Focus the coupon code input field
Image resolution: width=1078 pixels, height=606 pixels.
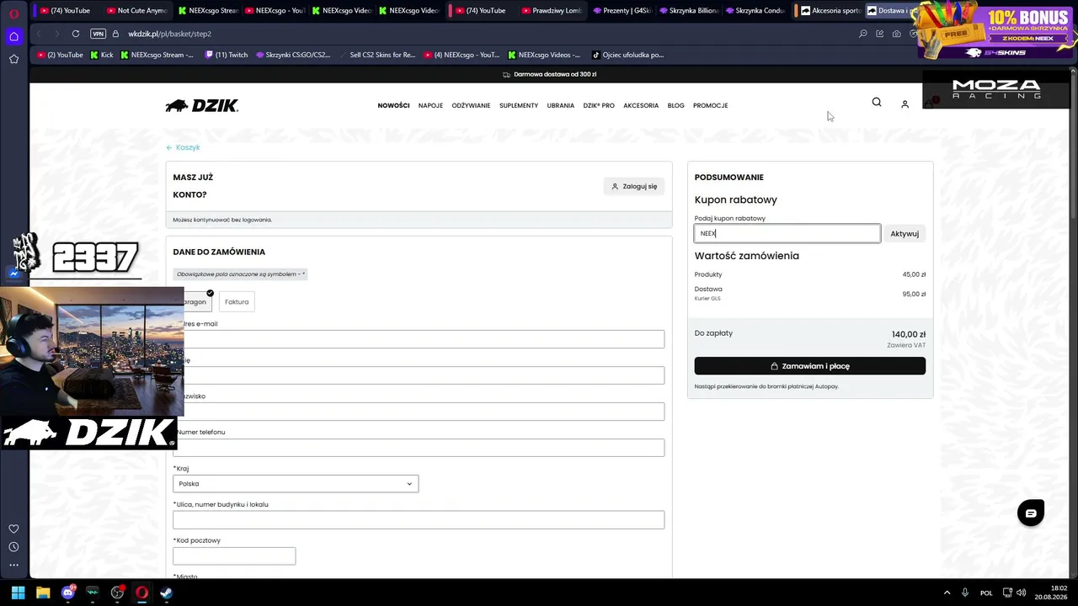787,233
